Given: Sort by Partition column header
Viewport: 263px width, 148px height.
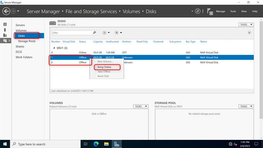Looking at the screenshot, I should pos(127,41).
